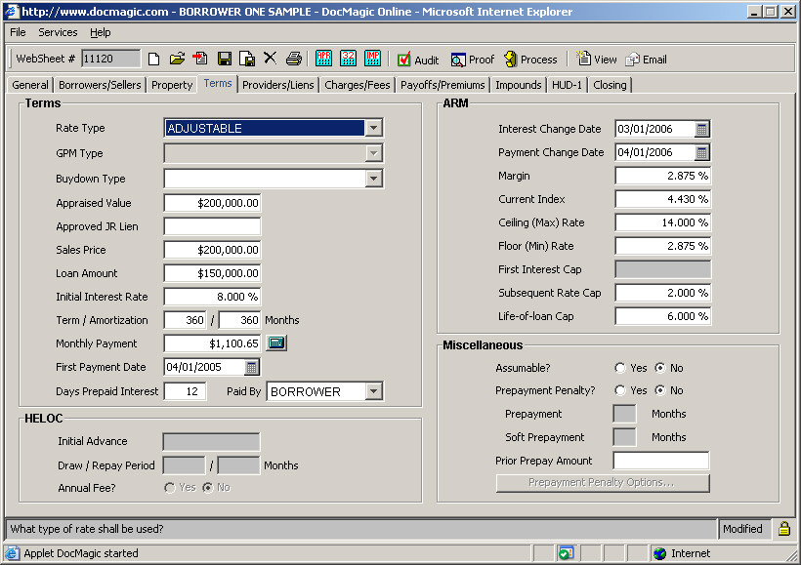
Task: Click the Ceiling (Max) Rate field
Action: (662, 223)
